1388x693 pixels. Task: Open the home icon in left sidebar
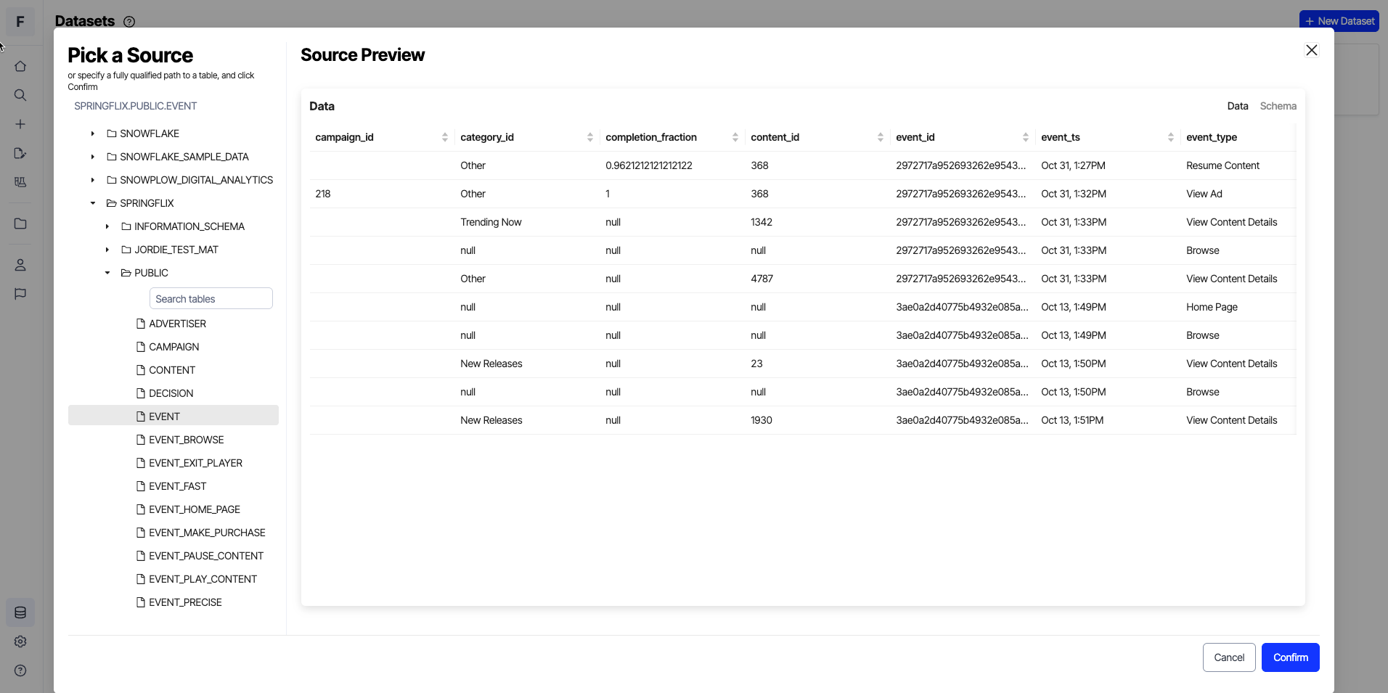[20, 66]
